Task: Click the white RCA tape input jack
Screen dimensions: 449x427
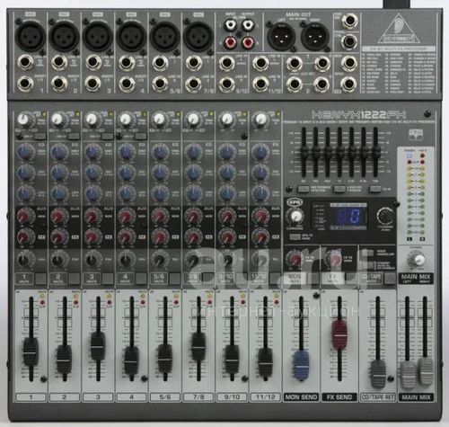Action: coord(230,25)
